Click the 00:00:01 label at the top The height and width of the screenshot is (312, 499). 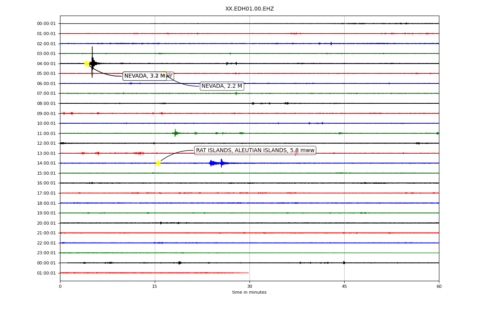[x=46, y=24]
